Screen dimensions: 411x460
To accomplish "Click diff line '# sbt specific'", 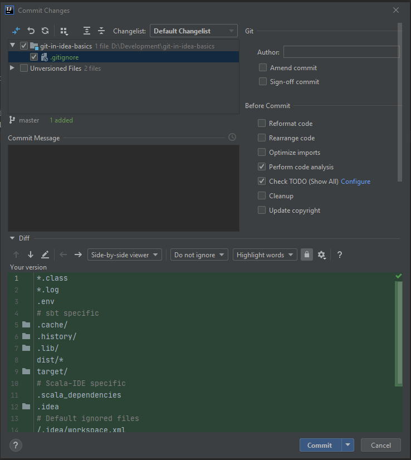I will tap(68, 313).
